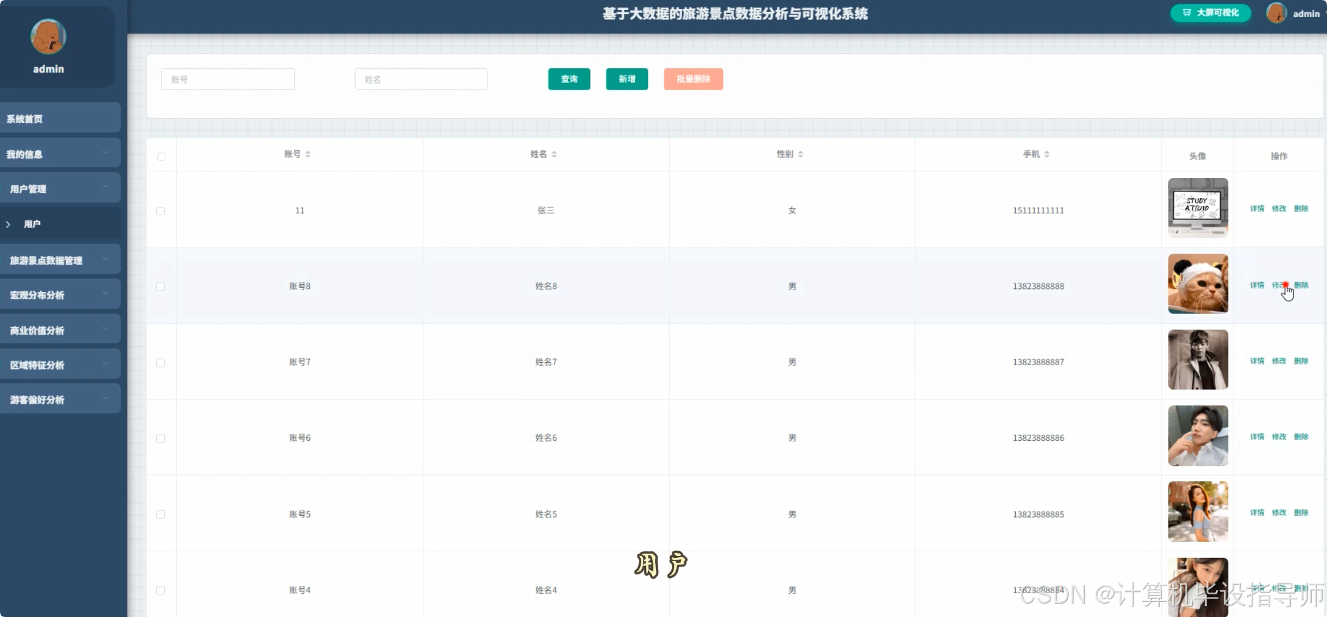Image resolution: width=1327 pixels, height=617 pixels.
Task: Click 删除 link on 姓名6 row
Action: coord(1301,437)
